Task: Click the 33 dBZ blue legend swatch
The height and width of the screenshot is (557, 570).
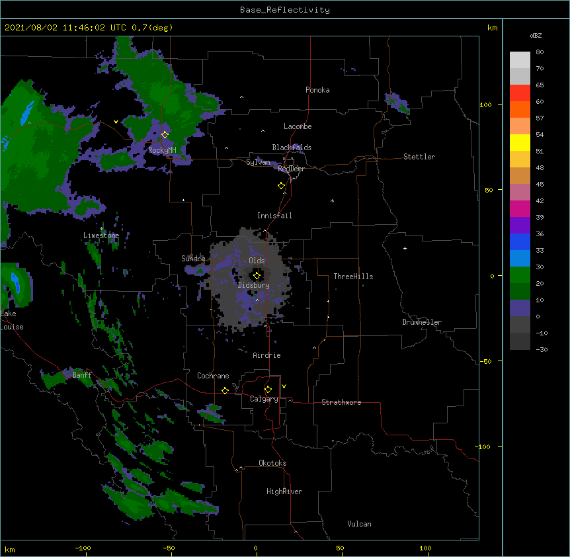Action: [520, 259]
